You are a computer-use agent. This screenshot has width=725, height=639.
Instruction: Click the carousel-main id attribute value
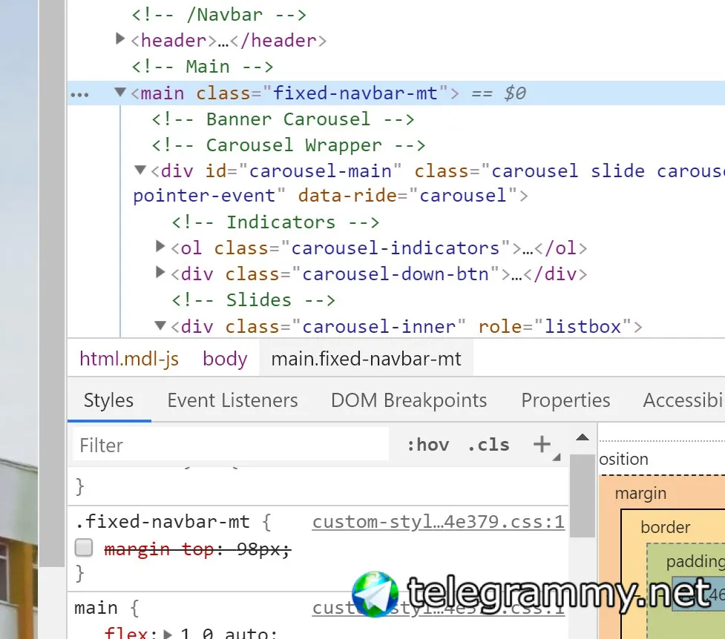pos(321,171)
